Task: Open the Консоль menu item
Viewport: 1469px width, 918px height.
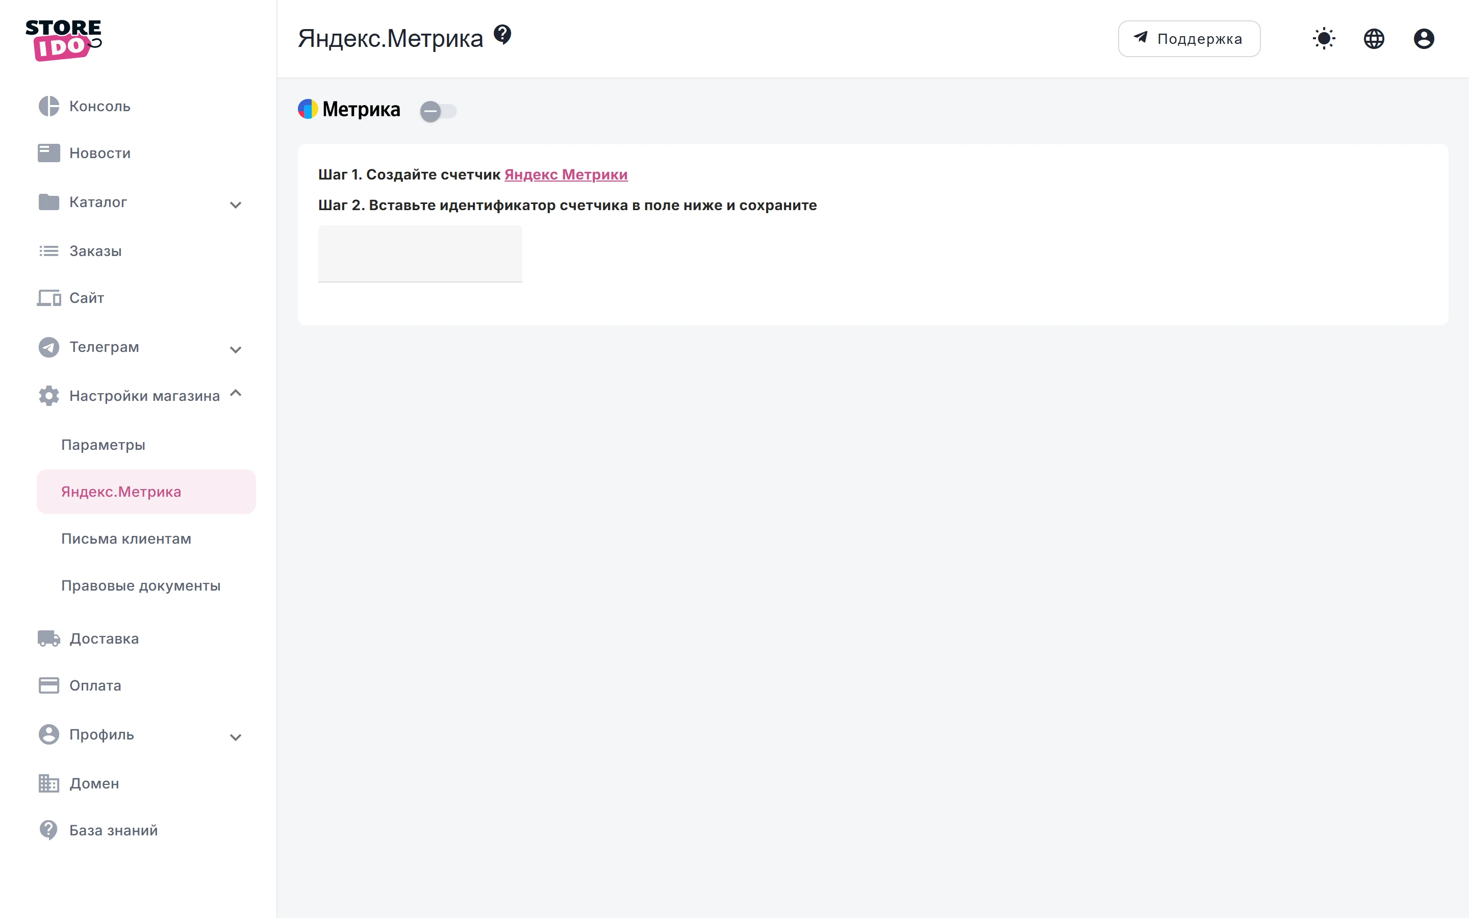Action: [x=146, y=106]
